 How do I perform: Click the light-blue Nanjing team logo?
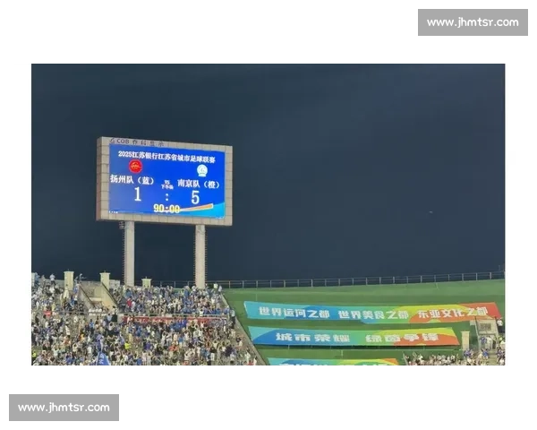(x=202, y=170)
